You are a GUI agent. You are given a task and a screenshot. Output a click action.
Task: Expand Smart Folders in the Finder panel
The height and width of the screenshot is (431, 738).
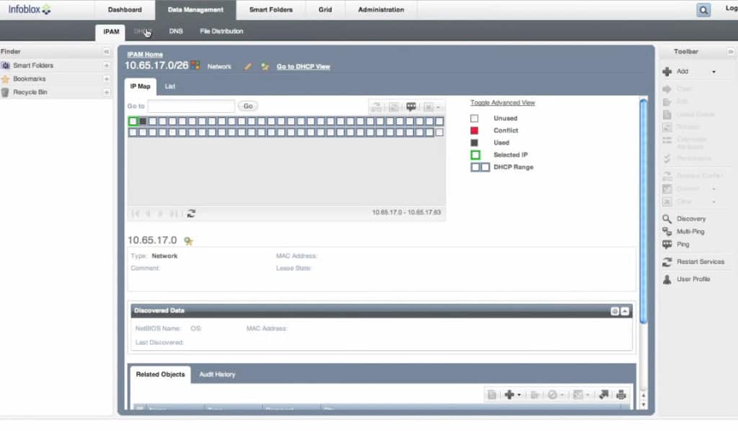point(107,65)
